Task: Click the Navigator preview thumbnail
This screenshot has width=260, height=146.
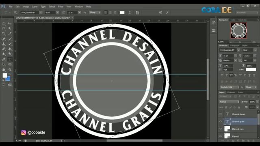Action: pyautogui.click(x=239, y=31)
